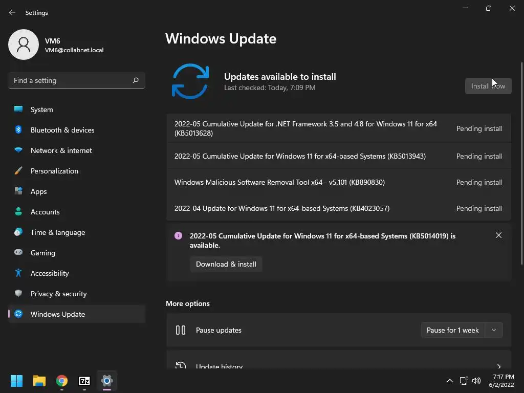This screenshot has height=393, width=524.
Task: Focus the Find a setting search box
Action: tap(77, 80)
